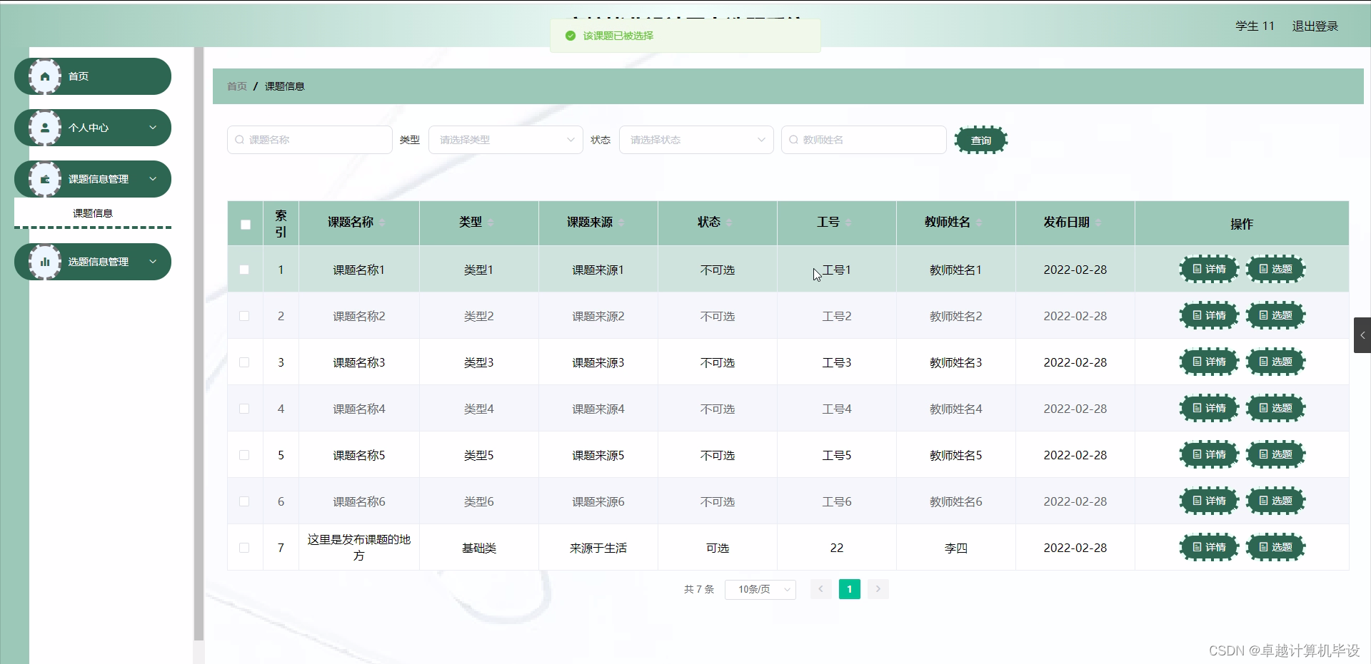This screenshot has width=1371, height=664.
Task: Click the 教师姓名 search input field
Action: pyautogui.click(x=864, y=140)
